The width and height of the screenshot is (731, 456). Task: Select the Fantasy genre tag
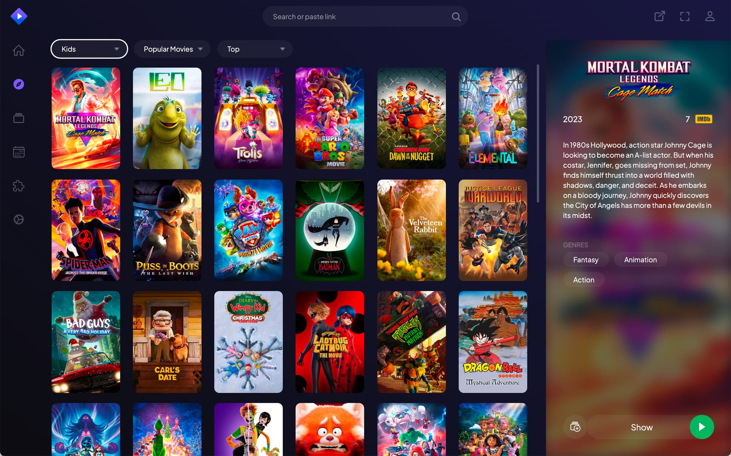point(586,260)
